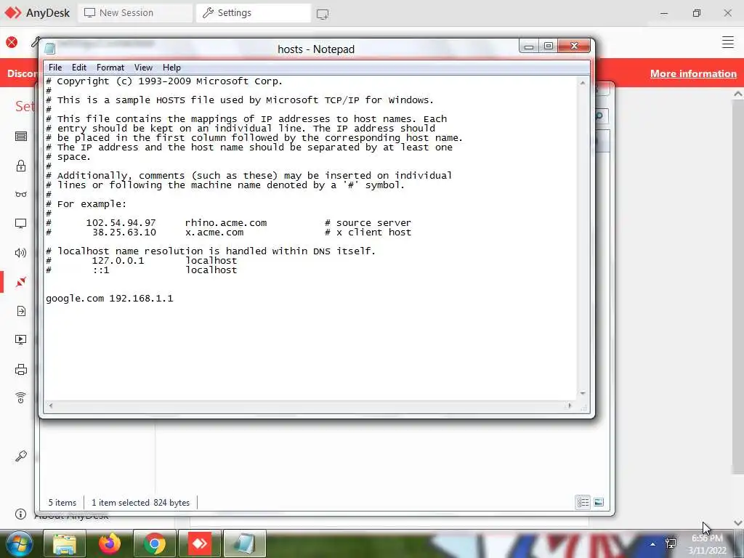Click the More information link

tap(692, 73)
